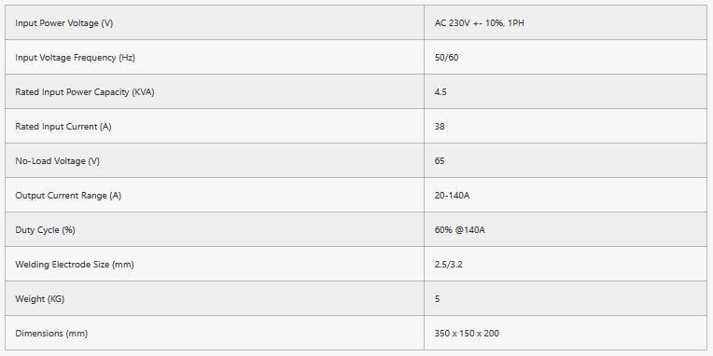The width and height of the screenshot is (713, 356).
Task: Select the AC 230V +- 10%, 1PH value
Action: 480,22
